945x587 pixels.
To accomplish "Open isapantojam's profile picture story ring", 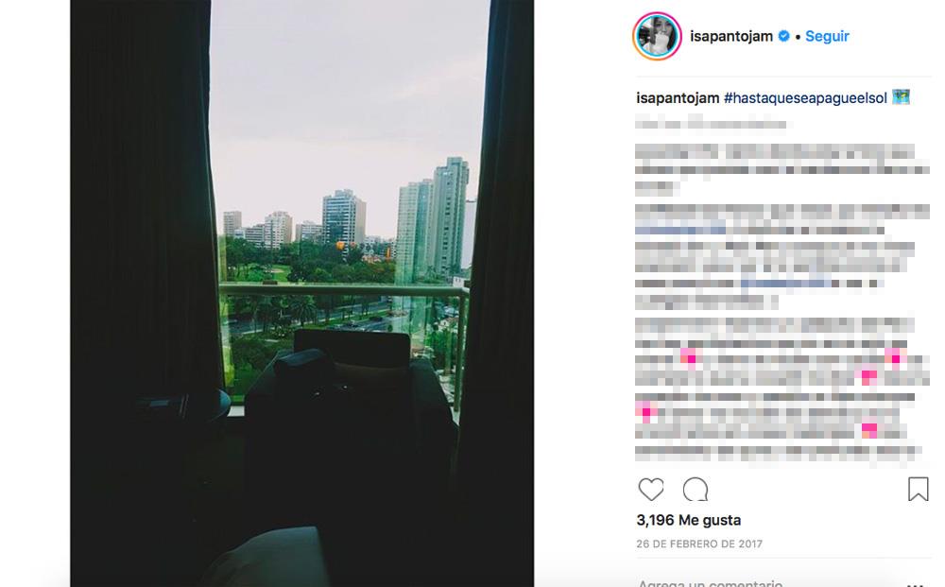I will (657, 36).
